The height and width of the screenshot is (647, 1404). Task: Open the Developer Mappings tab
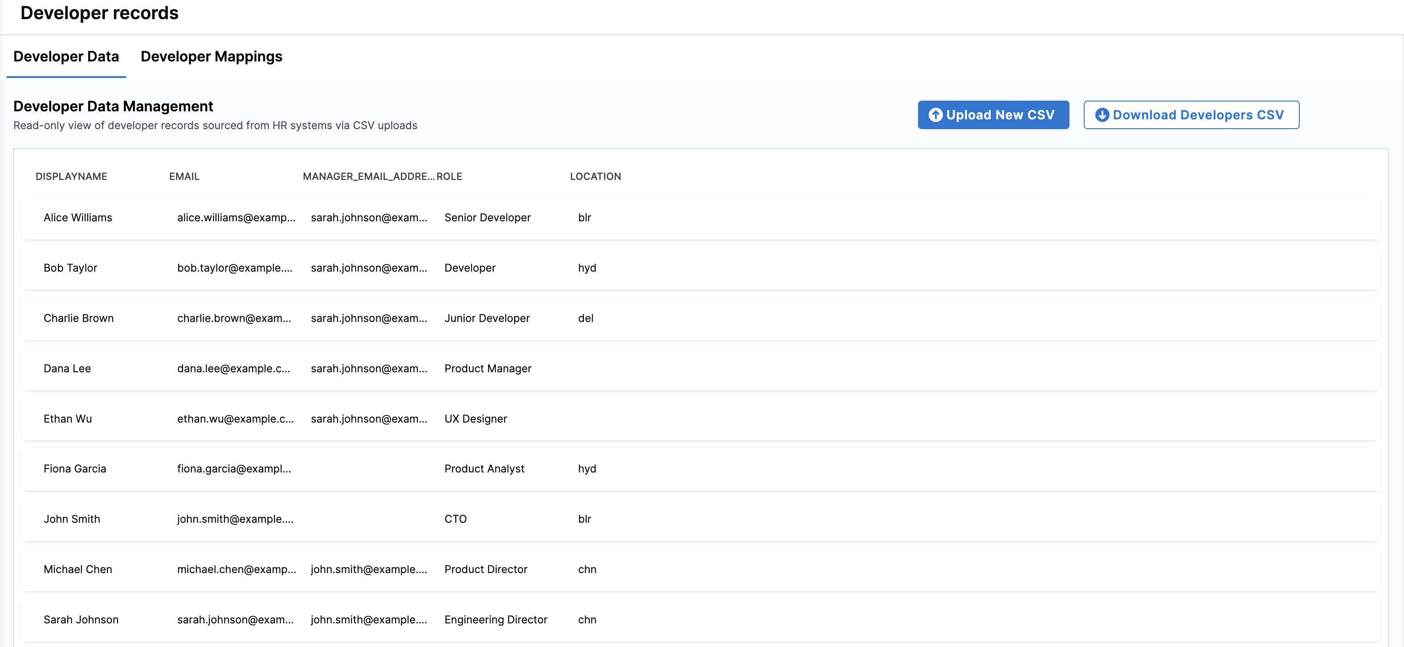click(x=212, y=57)
